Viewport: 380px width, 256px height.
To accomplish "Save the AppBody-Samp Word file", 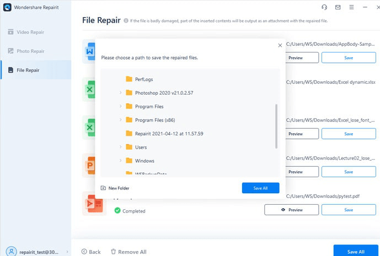I will tap(349, 58).
